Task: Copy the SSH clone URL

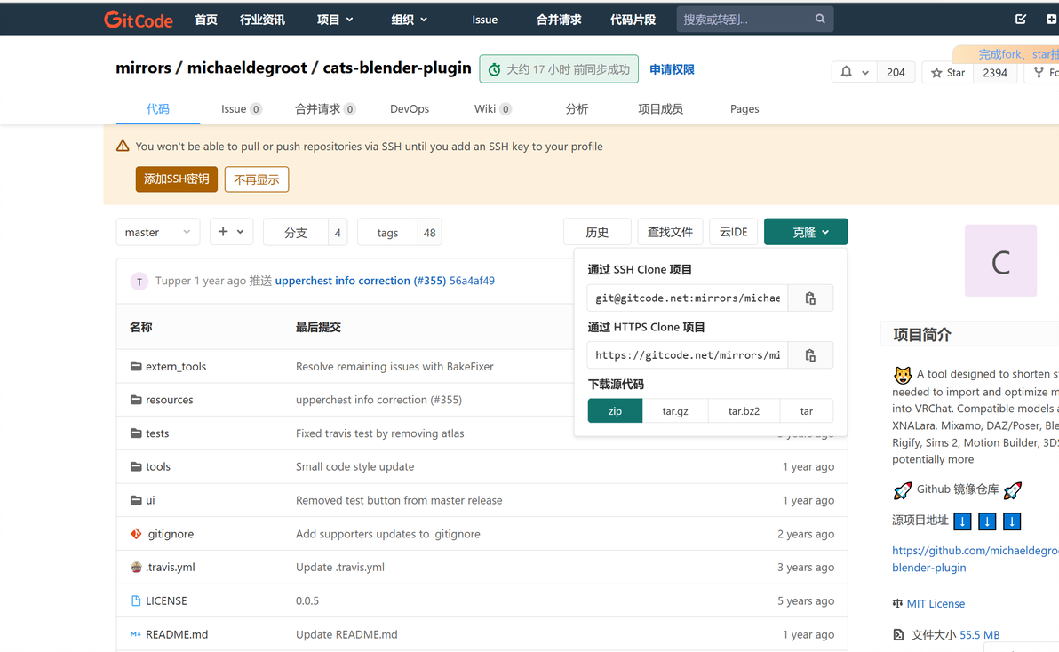Action: pyautogui.click(x=810, y=298)
